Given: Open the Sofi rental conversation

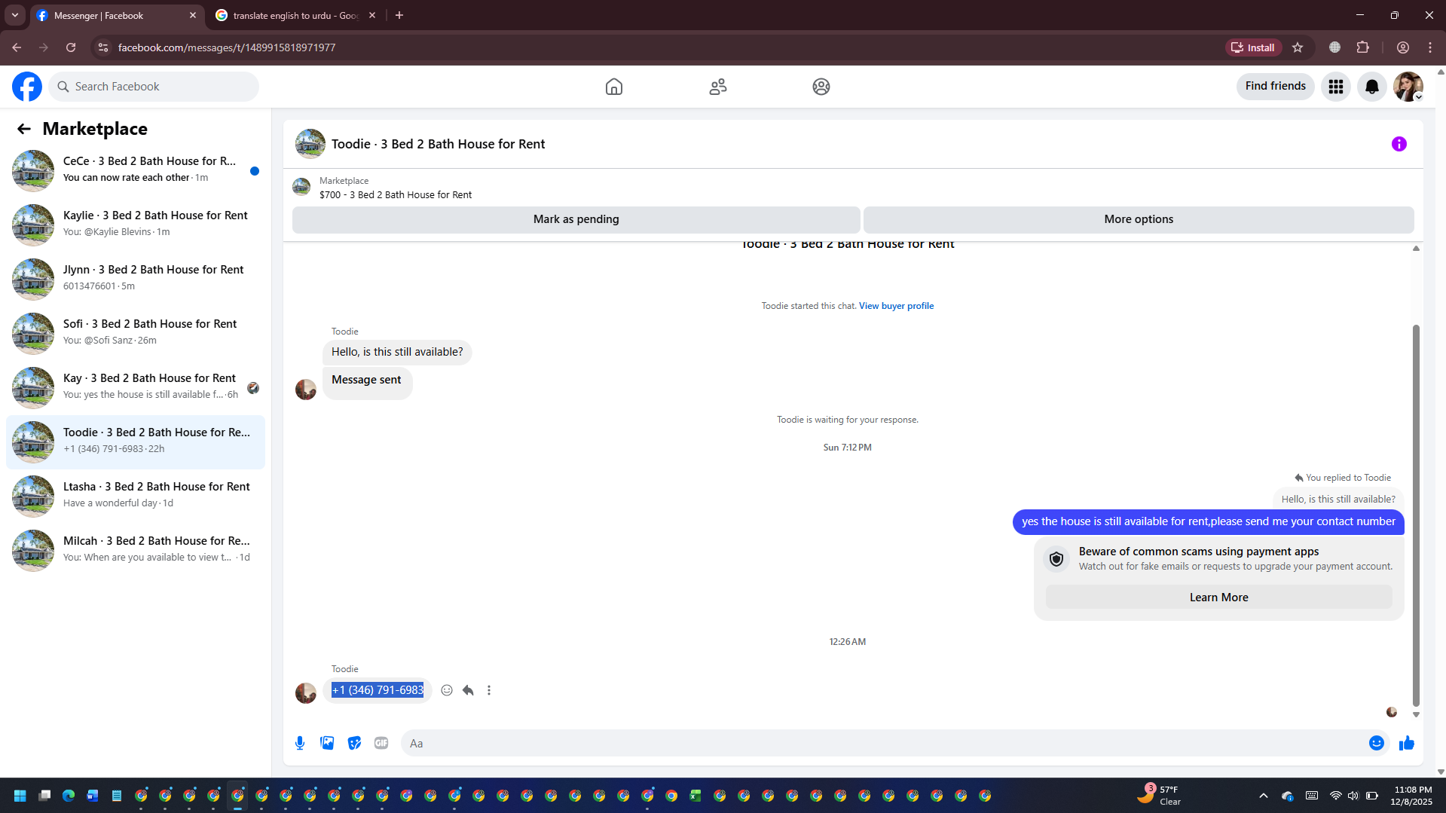Looking at the screenshot, I should [x=136, y=333].
